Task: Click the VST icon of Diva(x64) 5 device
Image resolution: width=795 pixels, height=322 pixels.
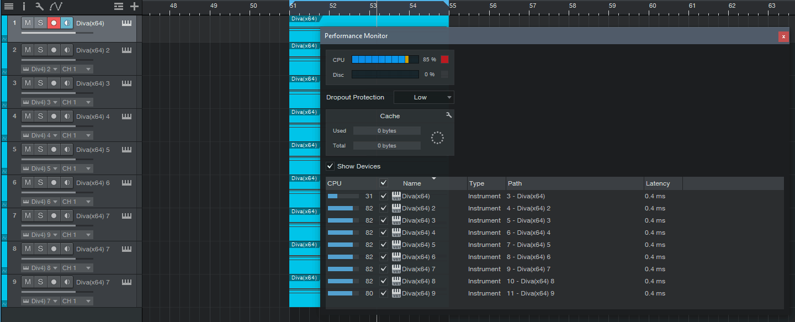Action: (396, 245)
